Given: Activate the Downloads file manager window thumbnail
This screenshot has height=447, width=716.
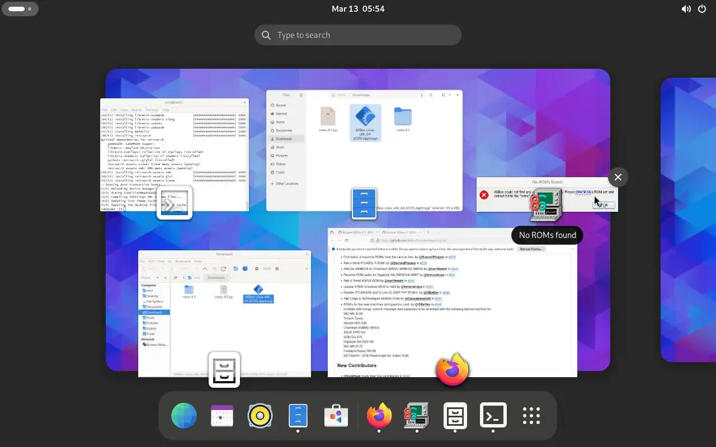Looking at the screenshot, I should pyautogui.click(x=224, y=313).
